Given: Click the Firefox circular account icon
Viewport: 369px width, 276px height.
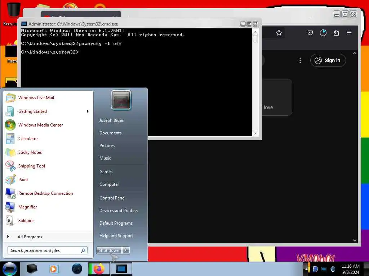Looking at the screenshot, I should click(323, 33).
